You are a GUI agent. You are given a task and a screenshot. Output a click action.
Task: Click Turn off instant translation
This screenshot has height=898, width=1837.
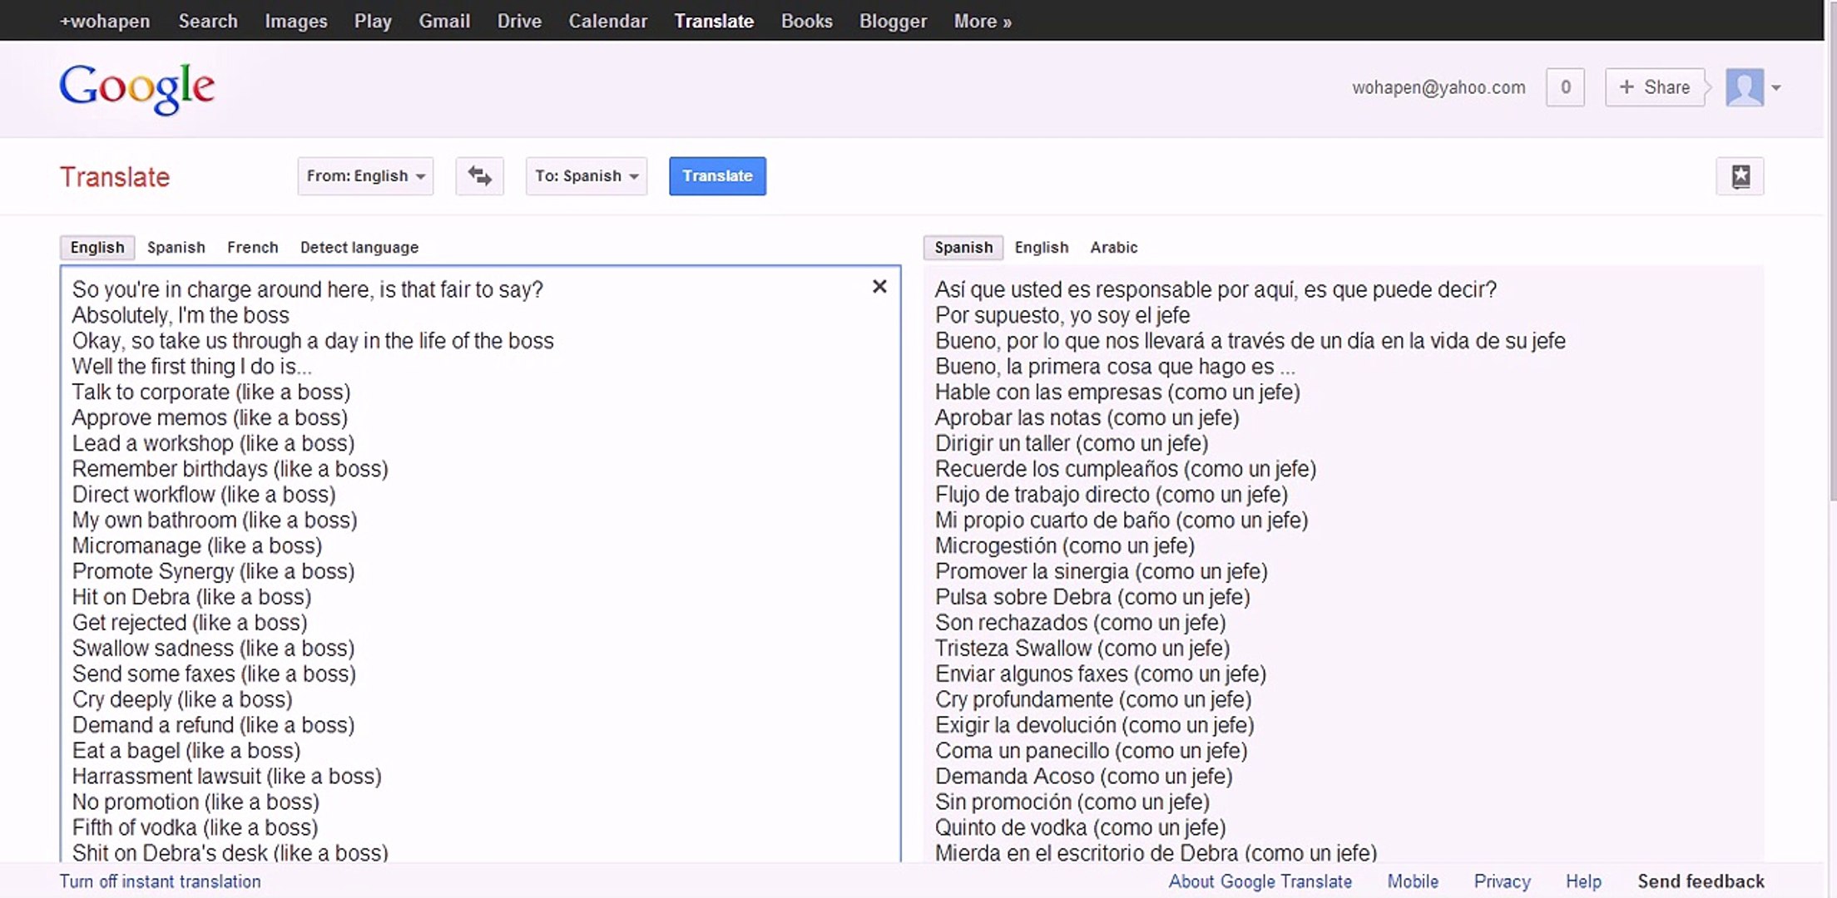[160, 881]
